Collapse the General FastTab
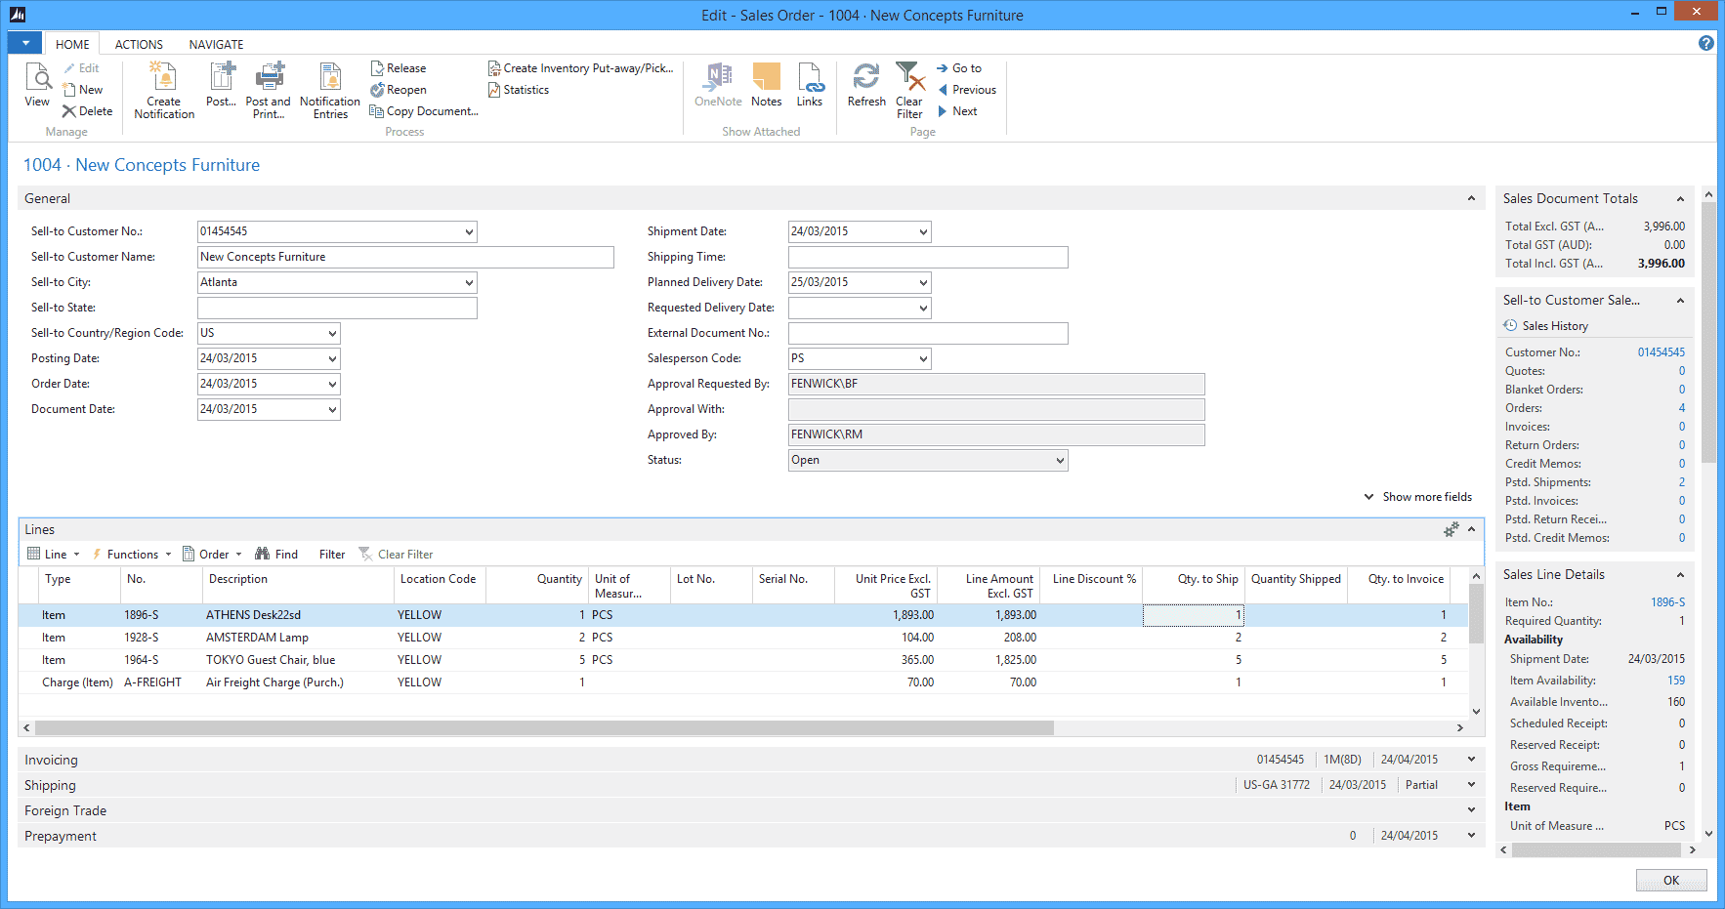The image size is (1725, 909). pos(1471,198)
